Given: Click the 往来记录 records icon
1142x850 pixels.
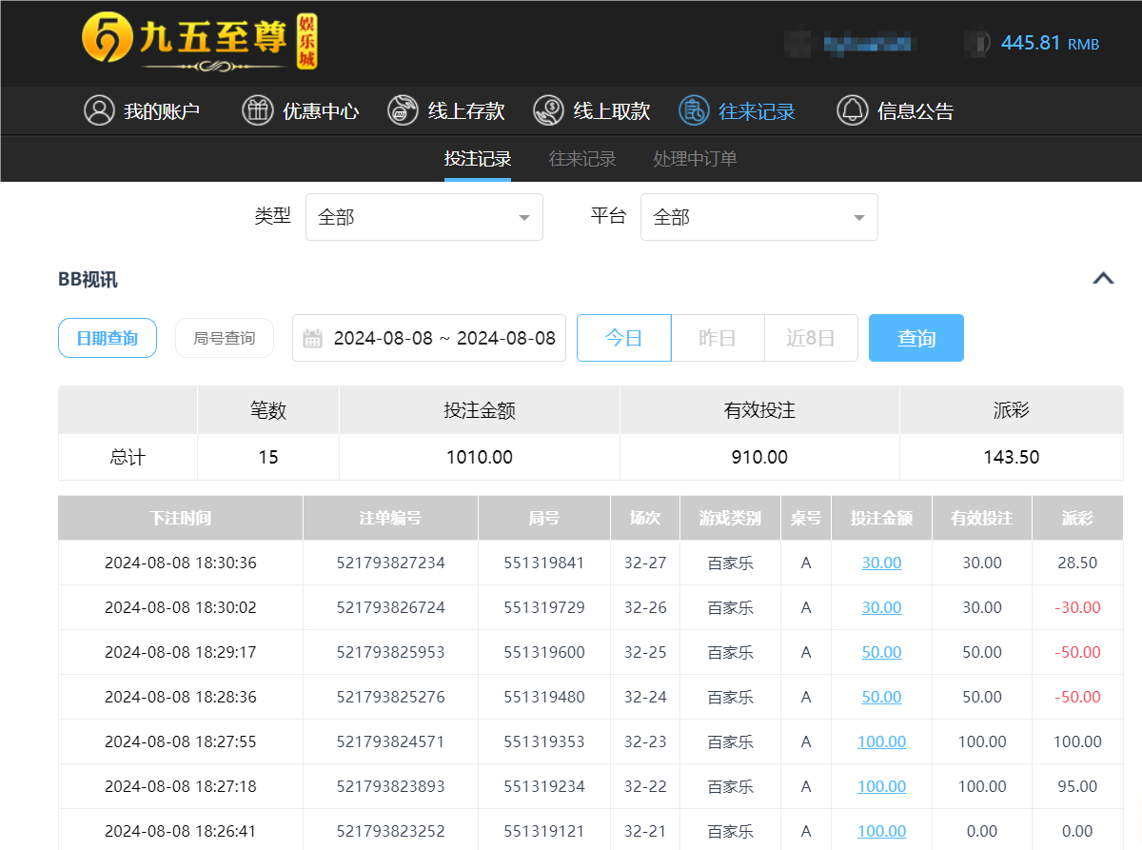Looking at the screenshot, I should 698,110.
